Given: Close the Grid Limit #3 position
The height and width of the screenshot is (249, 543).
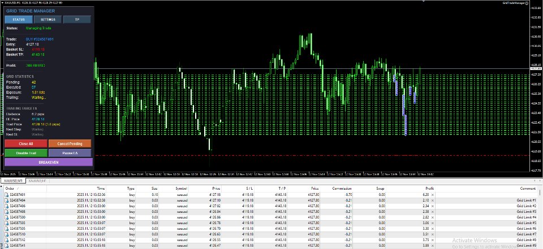Looking at the screenshot, I should click(x=433, y=212).
